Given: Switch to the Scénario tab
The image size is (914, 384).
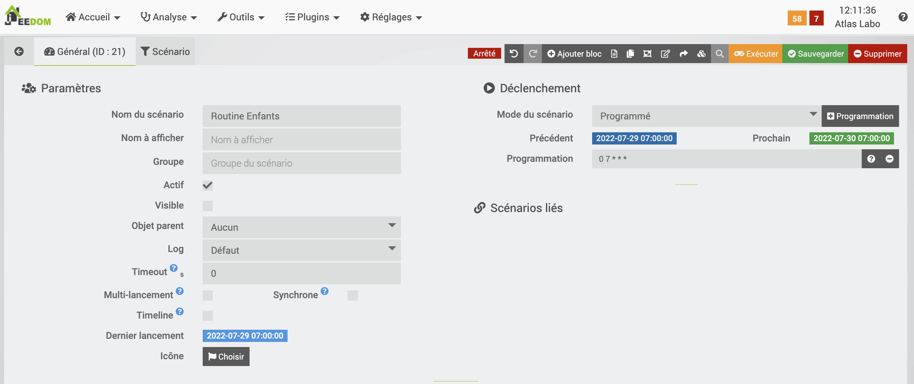Looking at the screenshot, I should [x=165, y=52].
